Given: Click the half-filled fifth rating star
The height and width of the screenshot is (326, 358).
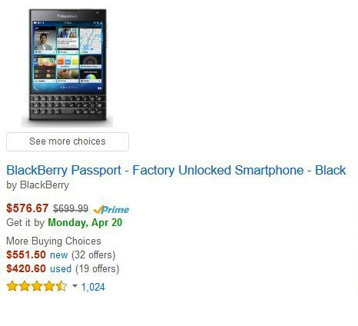Looking at the screenshot, I should point(61,286).
